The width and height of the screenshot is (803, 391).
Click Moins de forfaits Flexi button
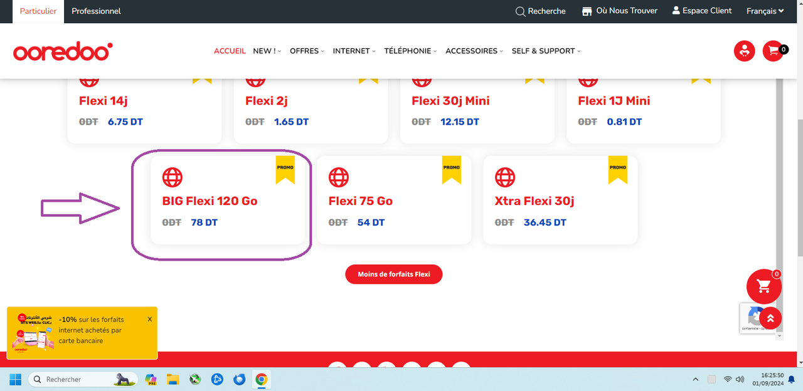coord(394,274)
